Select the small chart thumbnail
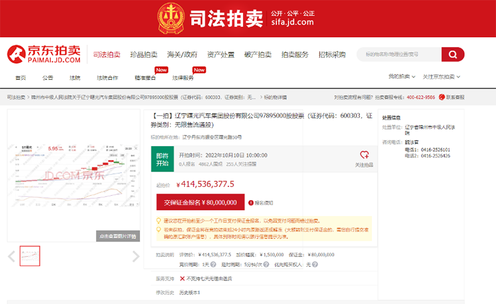 [x=30, y=256]
